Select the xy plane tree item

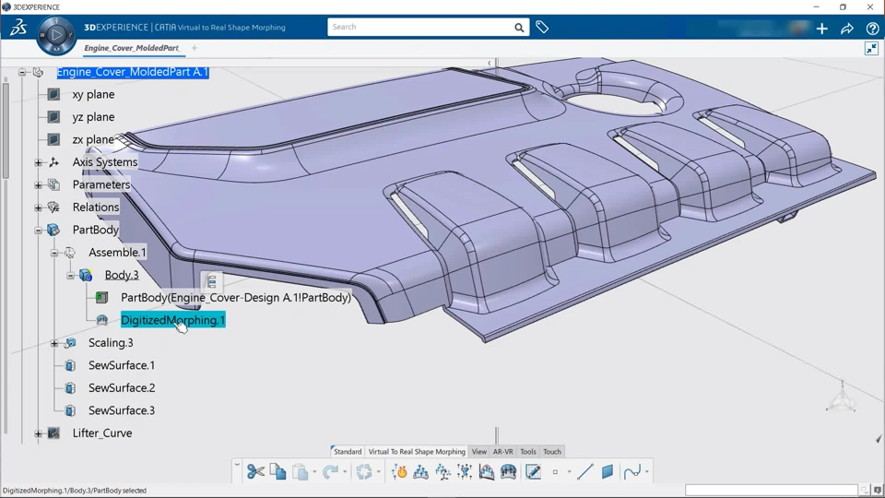click(94, 94)
